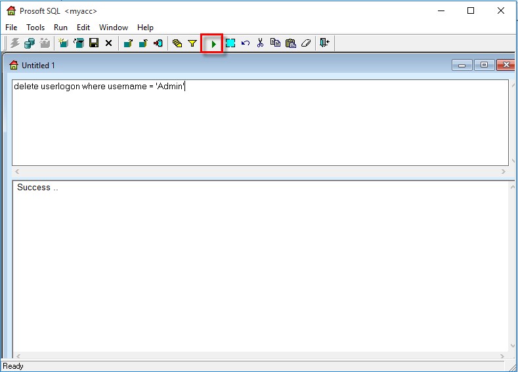Restore the Untitled 1 child window
The width and height of the screenshot is (518, 372).
[x=485, y=65]
